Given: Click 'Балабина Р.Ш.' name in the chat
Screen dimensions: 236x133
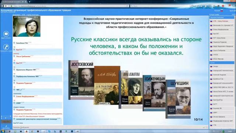Looking at the screenshot, I should tap(22, 43).
